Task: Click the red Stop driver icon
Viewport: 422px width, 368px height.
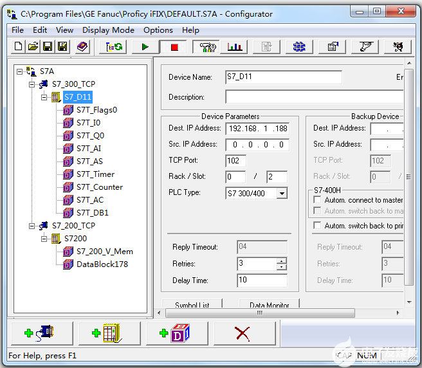Action: tap(174, 47)
